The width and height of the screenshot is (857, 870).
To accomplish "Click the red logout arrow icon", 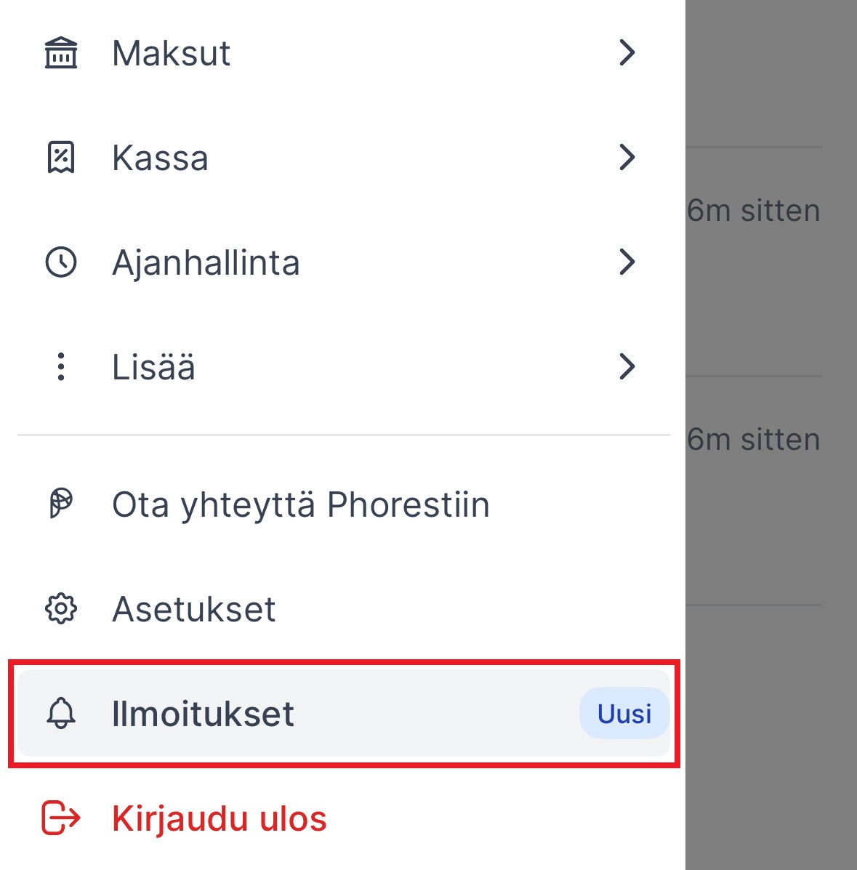I will [61, 818].
